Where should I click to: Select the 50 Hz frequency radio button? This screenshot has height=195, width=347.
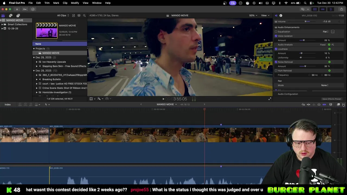click(310, 75)
